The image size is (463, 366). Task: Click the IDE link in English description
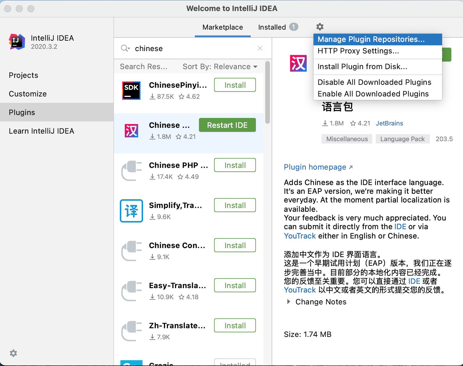400,227
